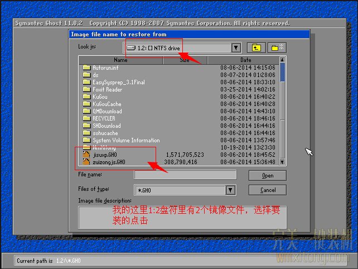This screenshot has height=269, width=358.
Task: Select the zuizongjs.GHO image file
Action: [x=109, y=162]
